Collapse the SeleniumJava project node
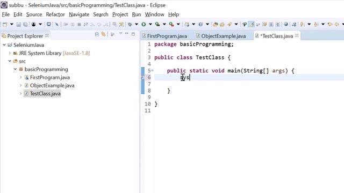 [4, 45]
